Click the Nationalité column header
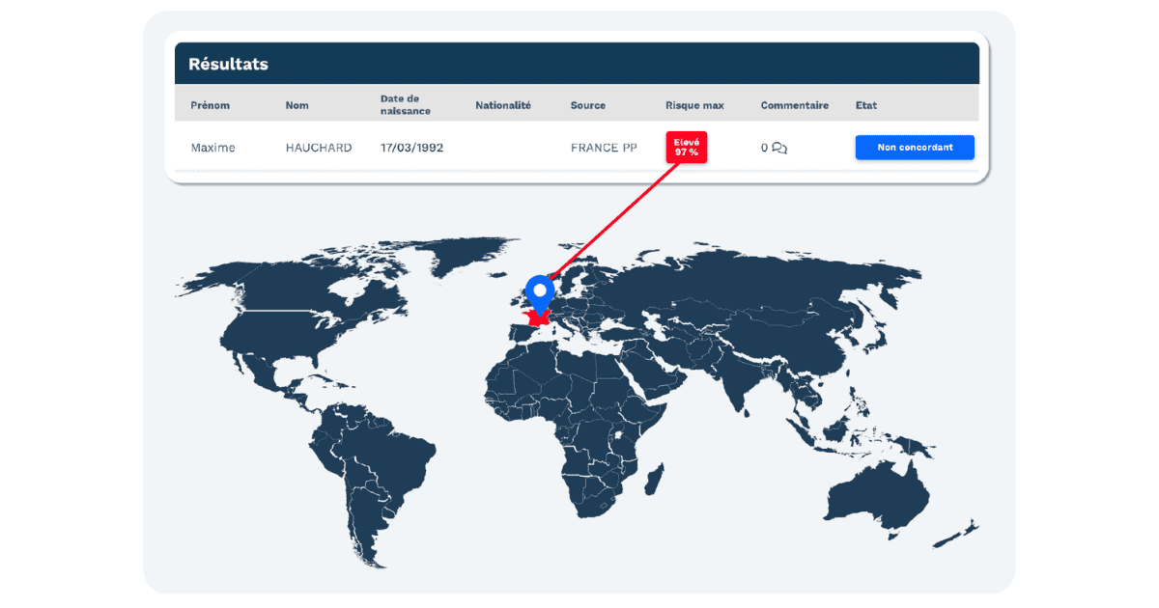 click(502, 105)
